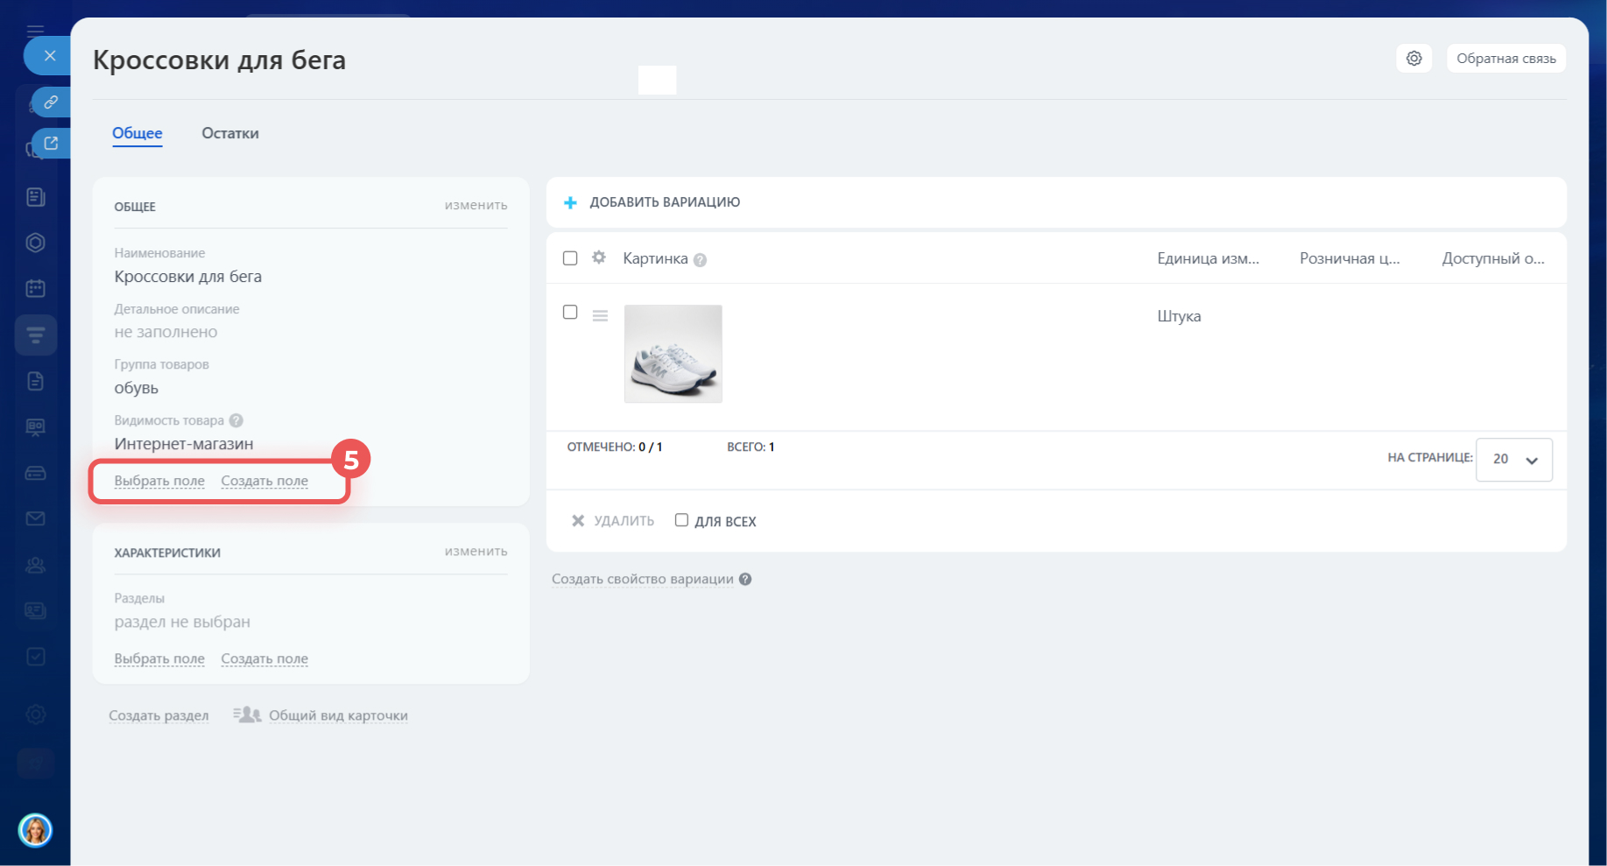Click the copy link icon

[51, 102]
